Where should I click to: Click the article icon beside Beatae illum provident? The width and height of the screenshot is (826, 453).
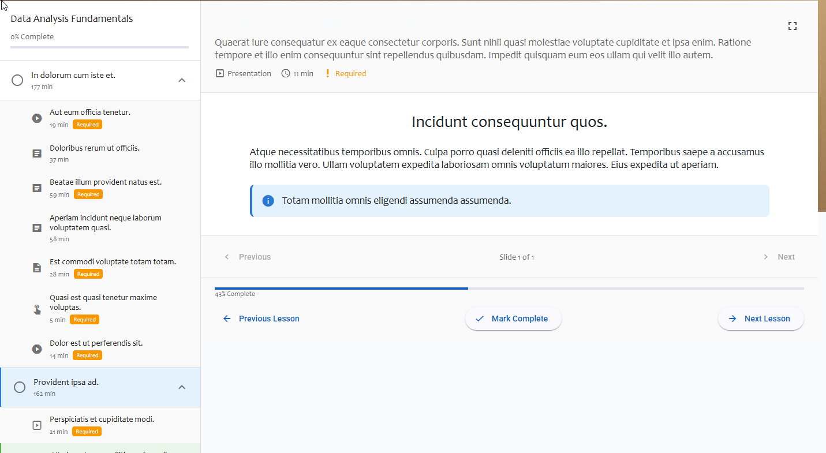click(37, 188)
